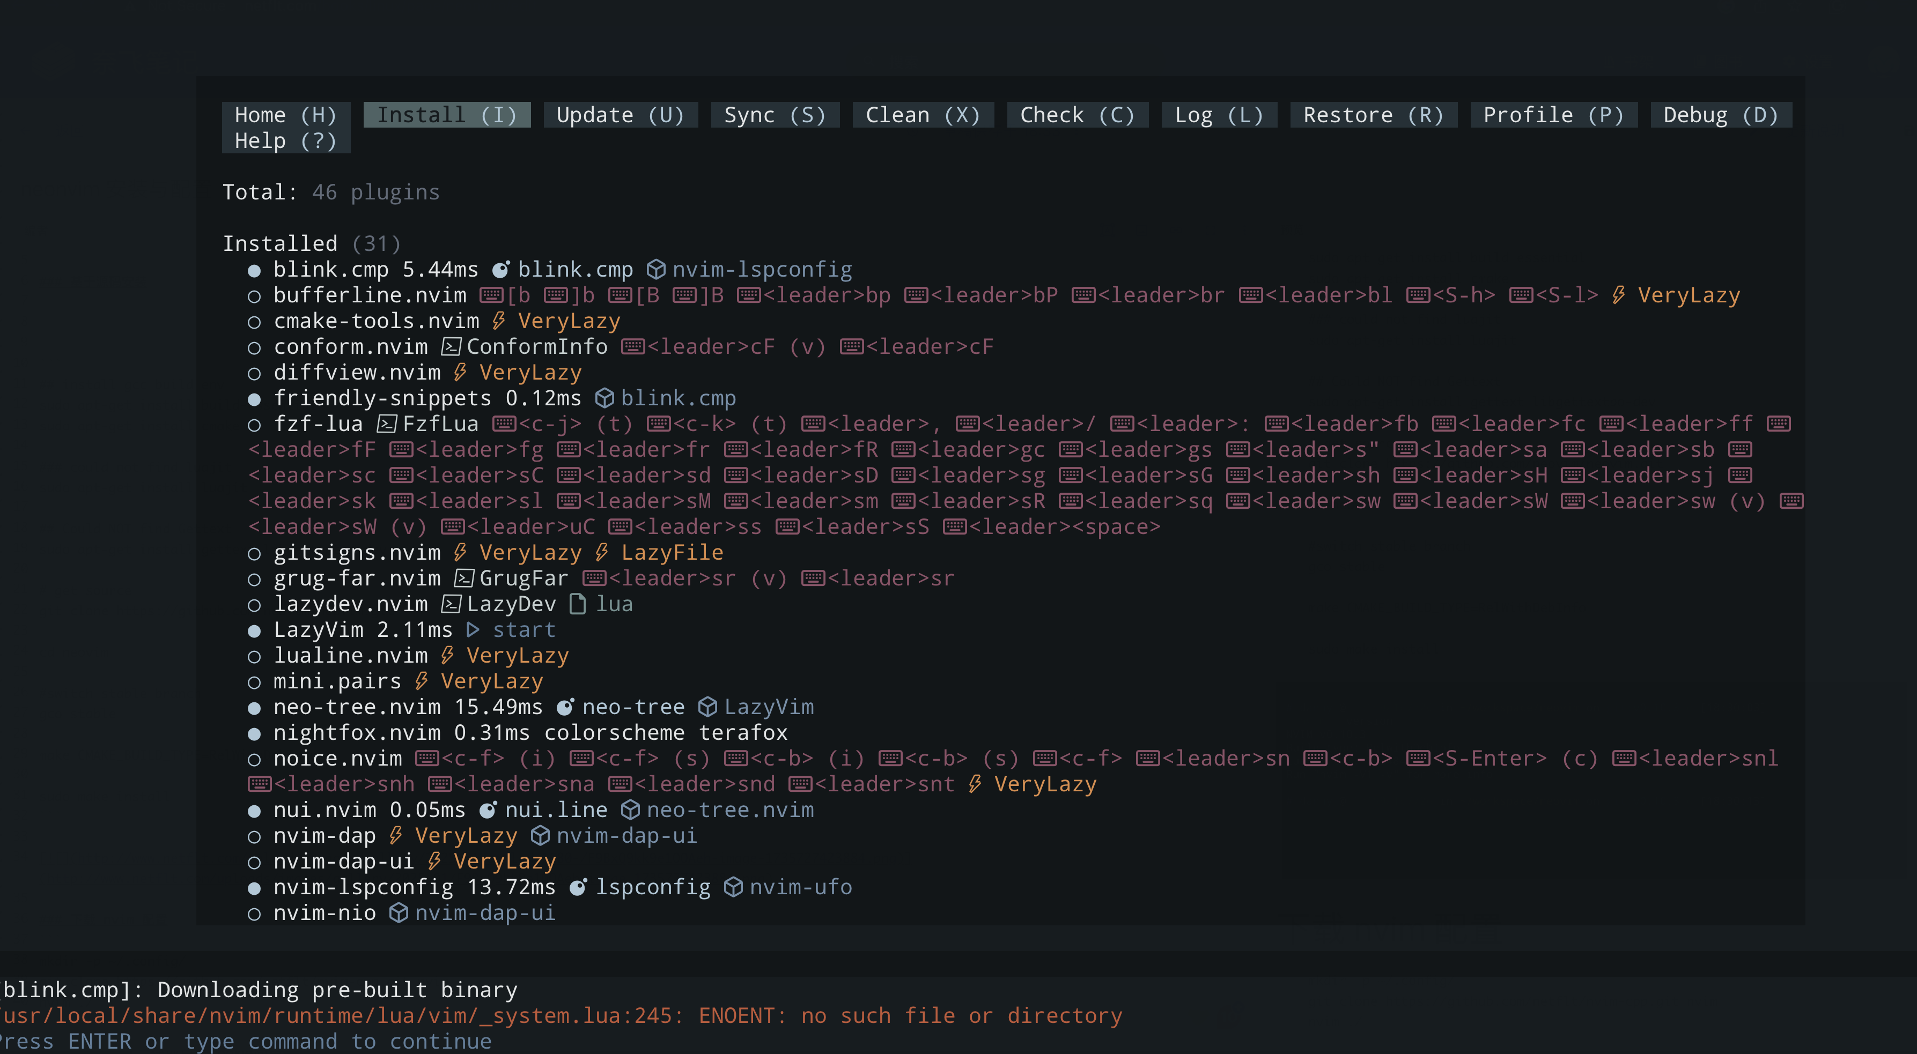Click the keyboard icon before <S-Enter>
Screen dimensions: 1917x1054
click(x=1419, y=758)
